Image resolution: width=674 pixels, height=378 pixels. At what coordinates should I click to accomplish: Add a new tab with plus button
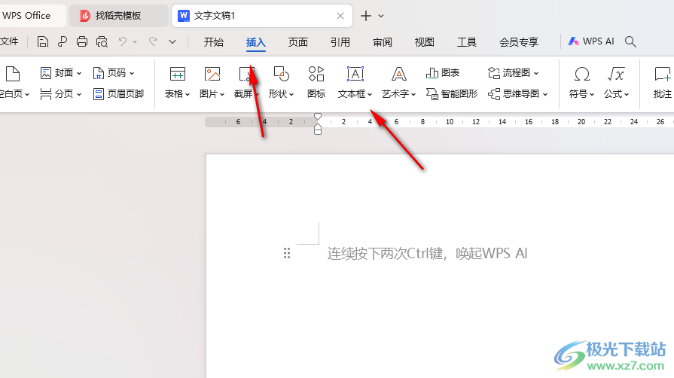point(366,16)
